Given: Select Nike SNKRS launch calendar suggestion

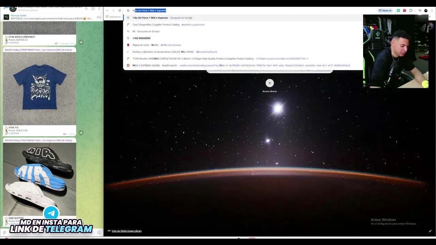Looking at the screenshot, I should pyautogui.click(x=243, y=52).
